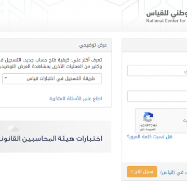The width and height of the screenshot is (187, 187).
Task: Click the هل نسيت كلمة المرور؟ link
Action: point(150,137)
